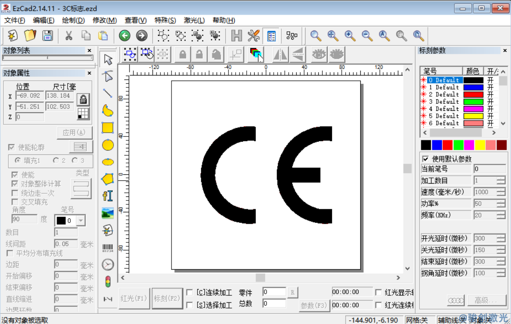Viewport: 511px width, 324px height.
Task: Pick the blue swatch in pen palette
Action: [x=437, y=145]
